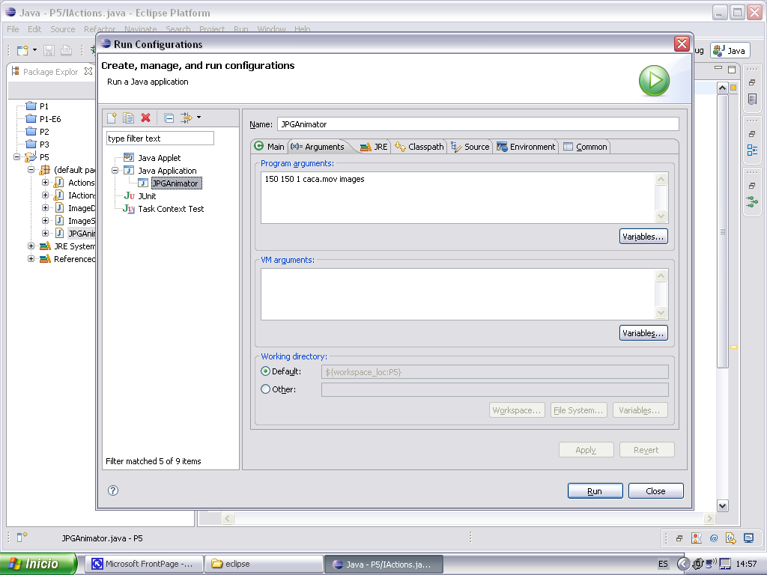
Task: Click the Close button
Action: pos(655,491)
